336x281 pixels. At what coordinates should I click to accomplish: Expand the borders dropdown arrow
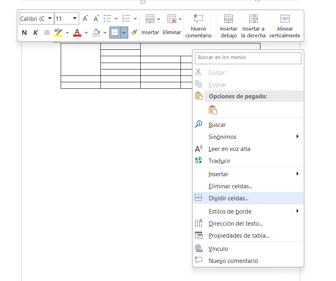pos(124,33)
